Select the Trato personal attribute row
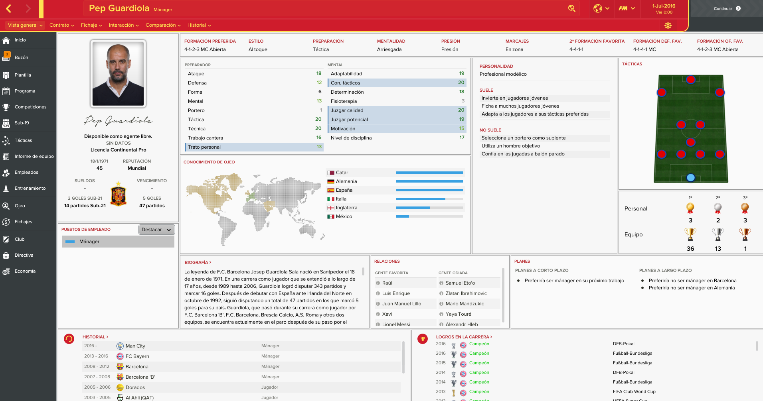 tap(254, 147)
